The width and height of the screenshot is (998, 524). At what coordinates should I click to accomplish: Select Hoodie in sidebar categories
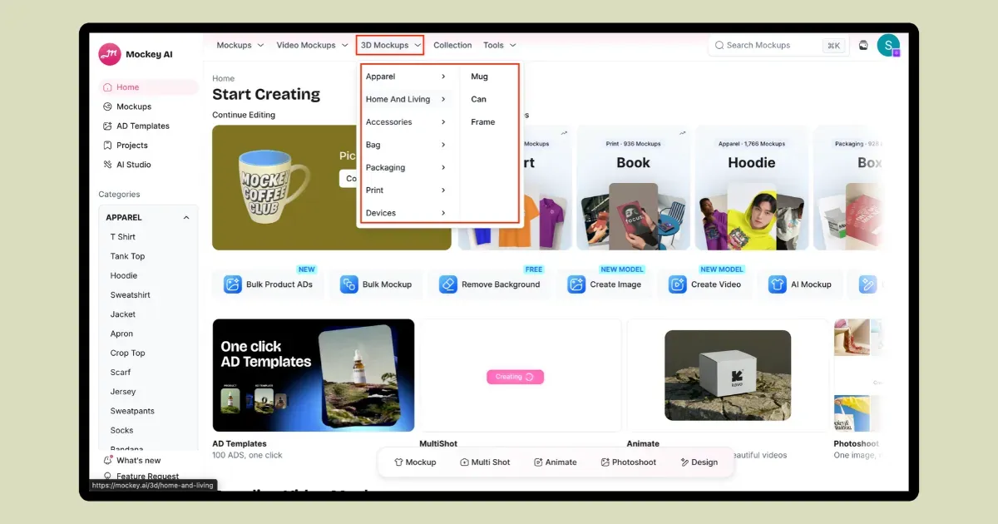124,275
